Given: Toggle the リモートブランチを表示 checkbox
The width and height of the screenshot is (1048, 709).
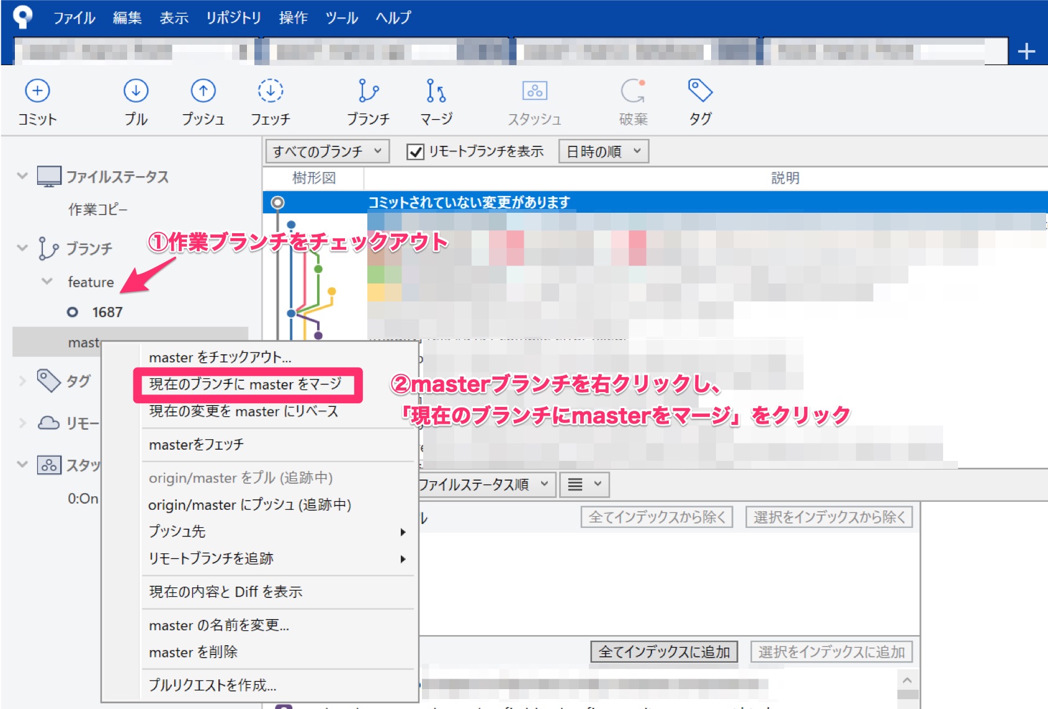Looking at the screenshot, I should [x=414, y=151].
